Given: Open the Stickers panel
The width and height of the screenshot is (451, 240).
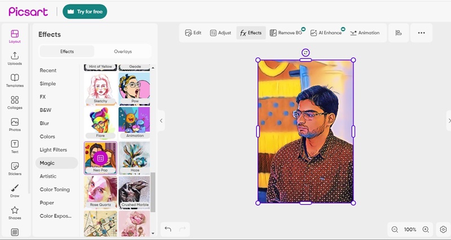Looking at the screenshot, I should [x=15, y=168].
